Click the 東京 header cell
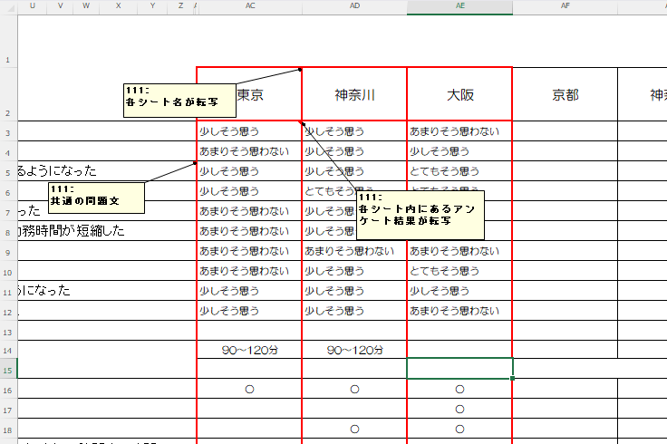 (250, 94)
